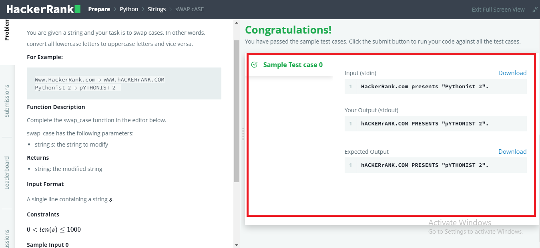Select the sWAP cASE breadcrumb
This screenshot has width=540, height=248.
(189, 9)
